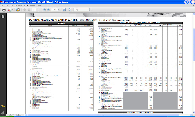Viewport: 195px width, 117px height.
Task: Open the Tools menu
Action: (x=26, y=5)
